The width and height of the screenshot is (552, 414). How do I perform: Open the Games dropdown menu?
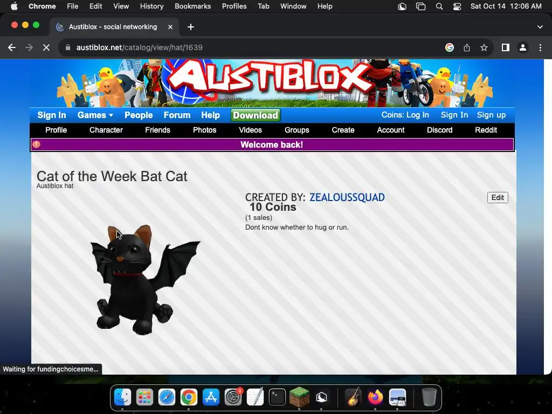tap(95, 115)
